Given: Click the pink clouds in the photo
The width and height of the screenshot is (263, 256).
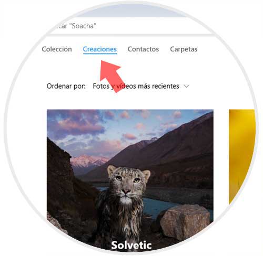Looking at the screenshot, I should click(x=80, y=125).
